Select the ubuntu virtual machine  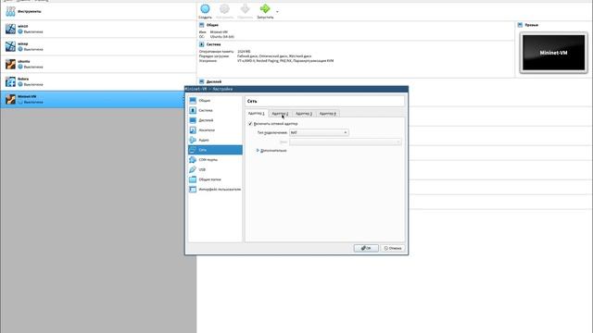[98, 64]
